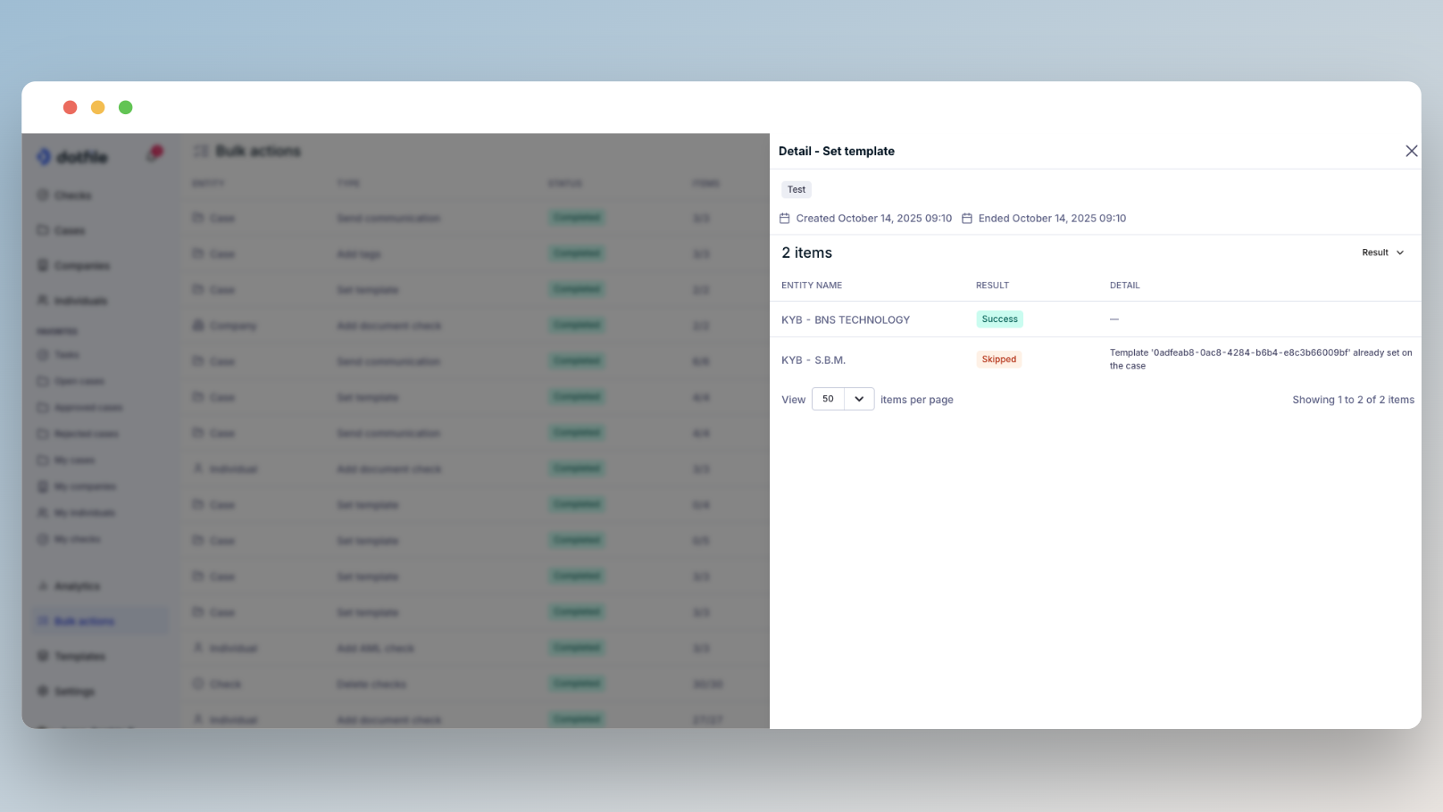Click the ENTITY NAME column header
The height and width of the screenshot is (812, 1443).
pyautogui.click(x=812, y=286)
